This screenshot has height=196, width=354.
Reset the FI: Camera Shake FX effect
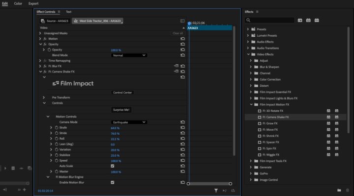pos(182,72)
